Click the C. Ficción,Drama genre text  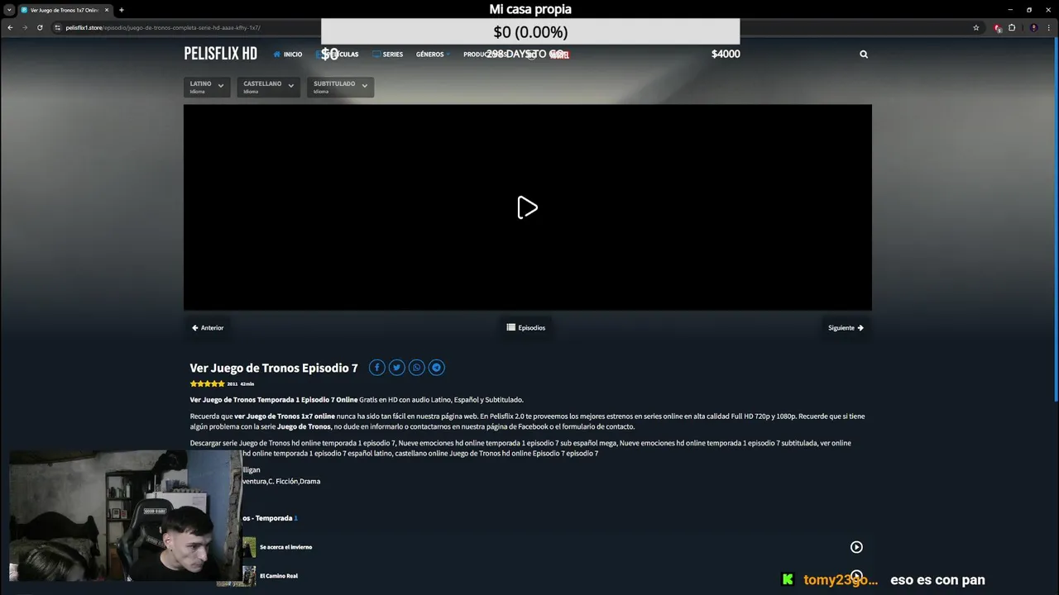point(294,481)
